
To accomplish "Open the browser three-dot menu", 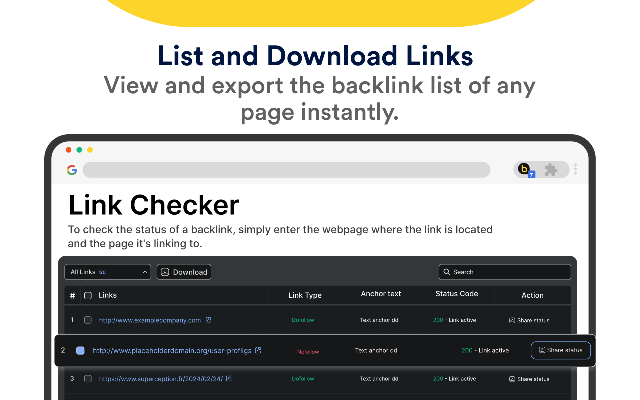I will coord(575,169).
